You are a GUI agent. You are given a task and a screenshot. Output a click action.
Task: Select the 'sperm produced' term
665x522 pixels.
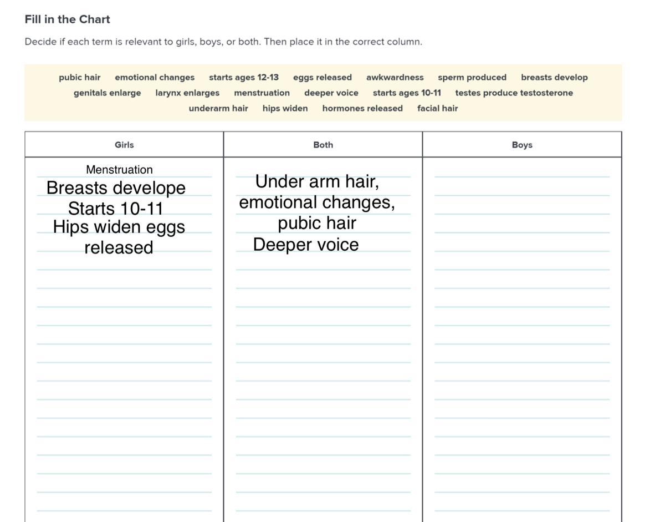point(472,77)
